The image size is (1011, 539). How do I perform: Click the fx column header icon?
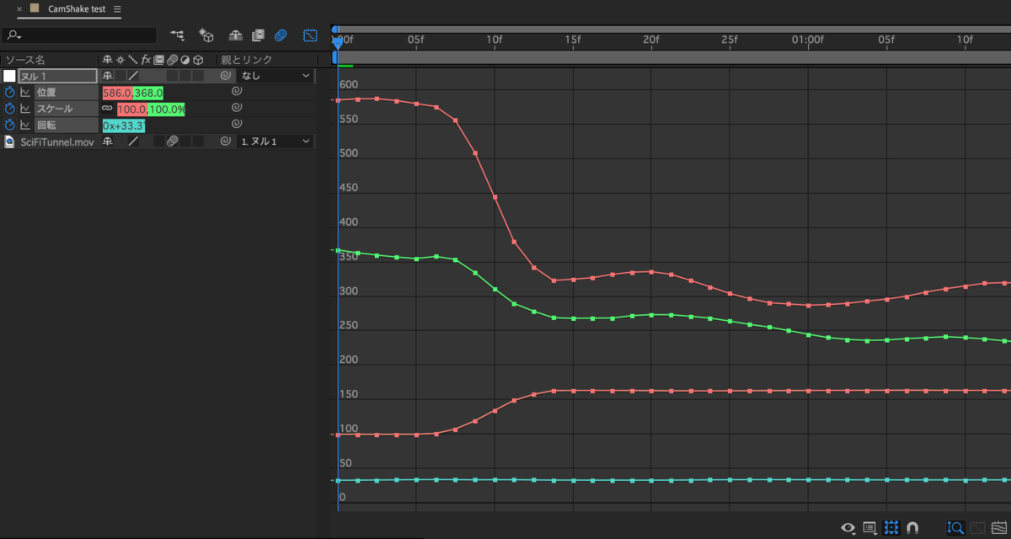tap(146, 60)
